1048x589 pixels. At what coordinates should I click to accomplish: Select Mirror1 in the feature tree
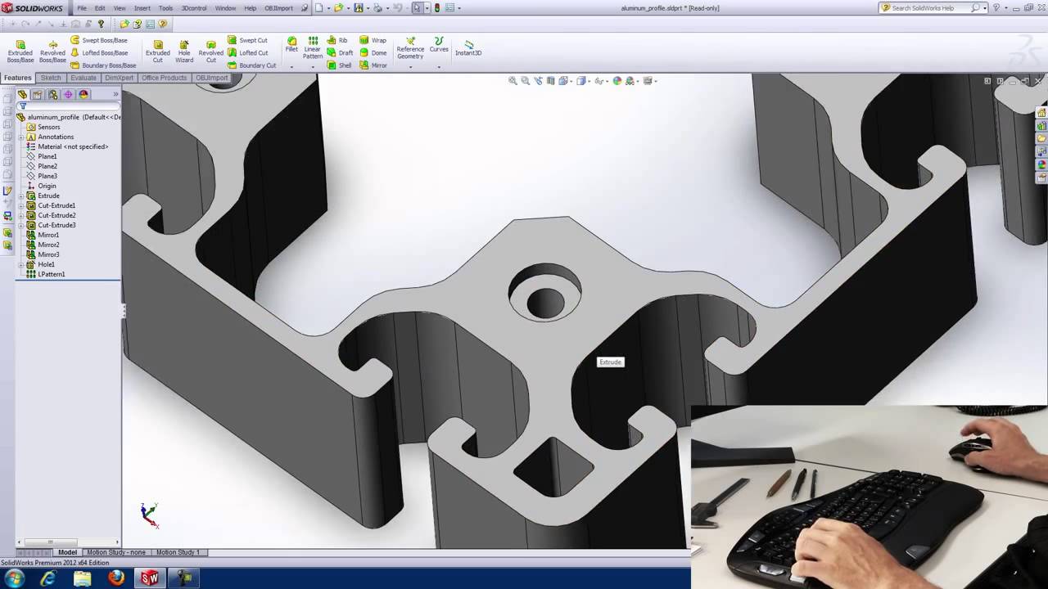[x=48, y=235]
